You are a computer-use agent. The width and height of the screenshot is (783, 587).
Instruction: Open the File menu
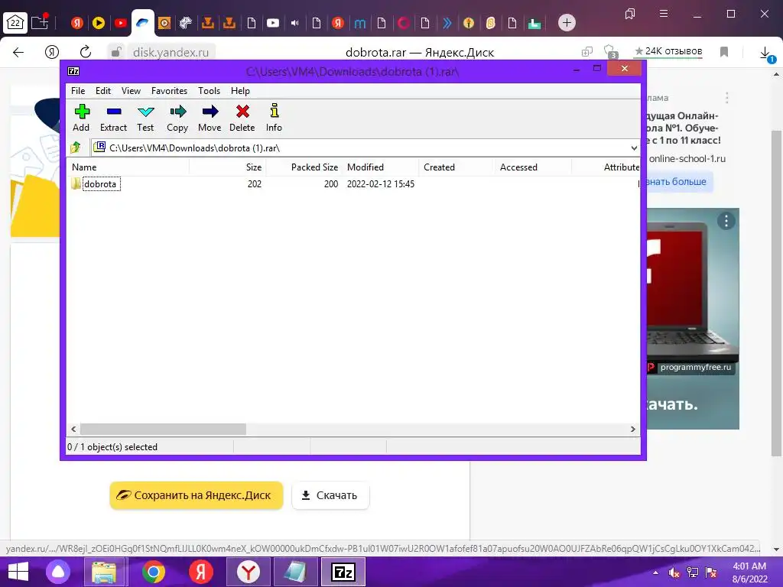pos(78,91)
